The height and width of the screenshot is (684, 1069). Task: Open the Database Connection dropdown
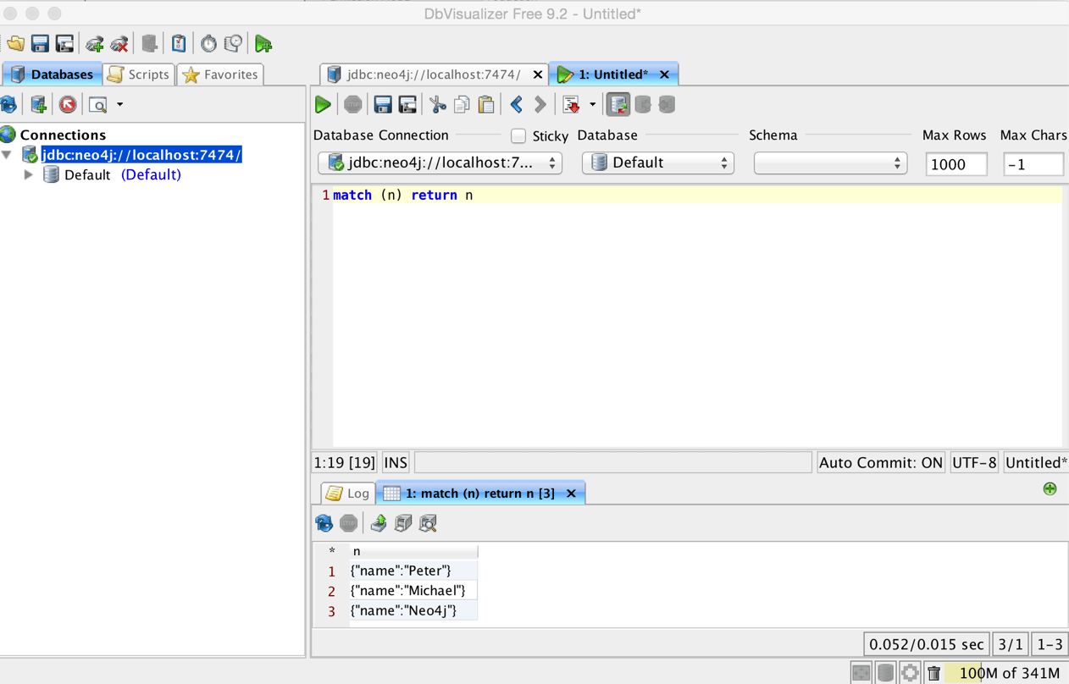[x=440, y=163]
